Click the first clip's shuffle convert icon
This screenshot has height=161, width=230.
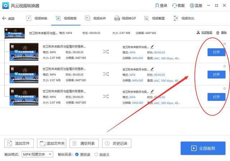pyautogui.click(x=106, y=52)
